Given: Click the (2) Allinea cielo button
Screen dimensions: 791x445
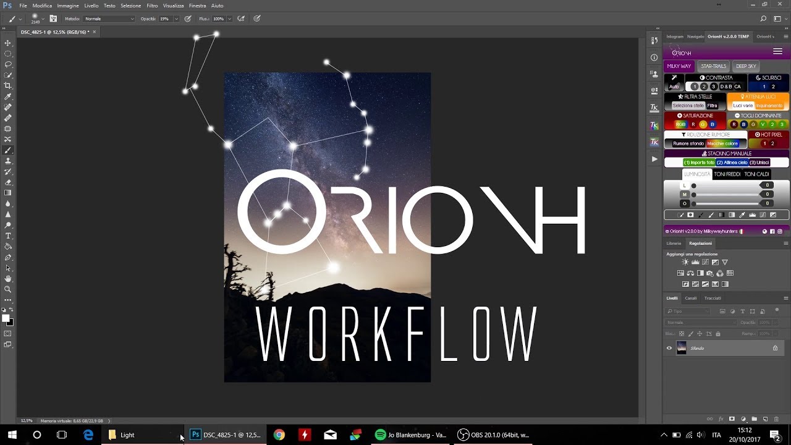Looking at the screenshot, I should tap(732, 163).
